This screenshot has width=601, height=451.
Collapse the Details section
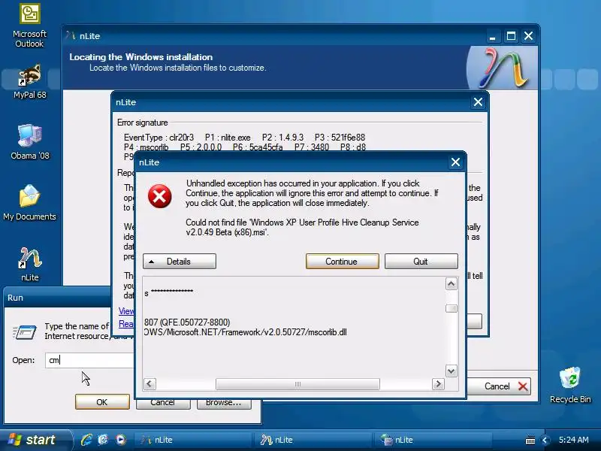[x=180, y=261]
